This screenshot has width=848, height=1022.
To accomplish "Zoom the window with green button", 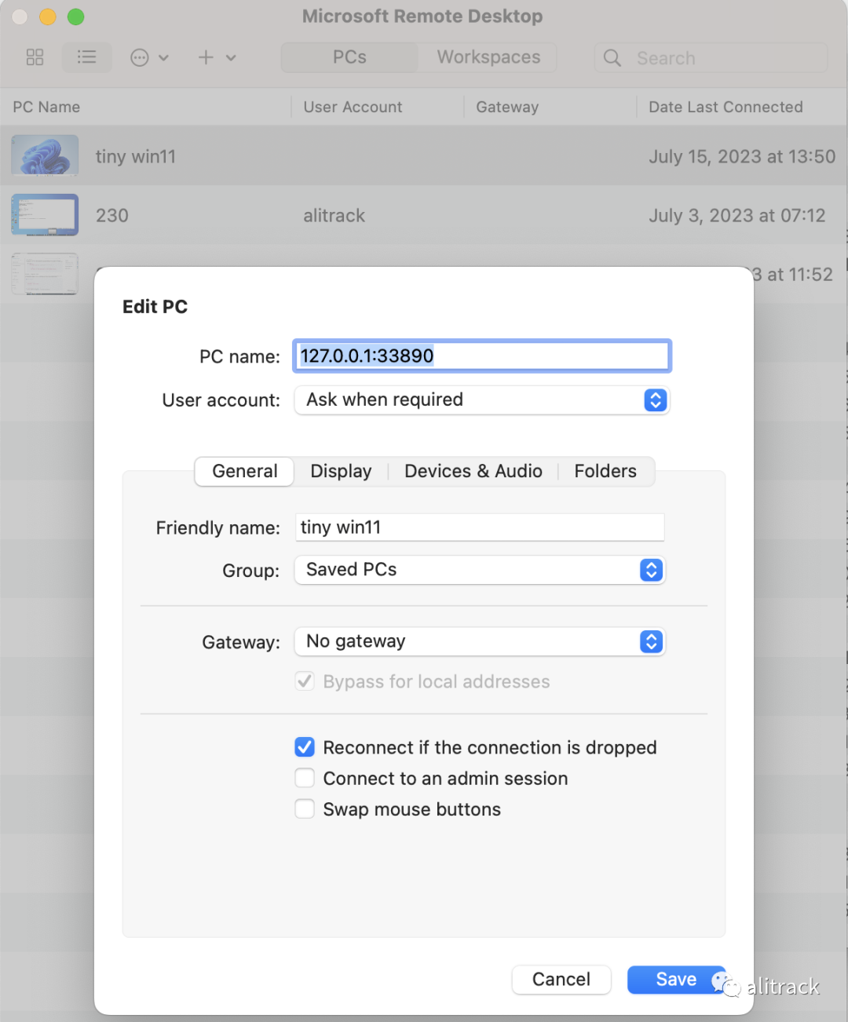I will [75, 16].
